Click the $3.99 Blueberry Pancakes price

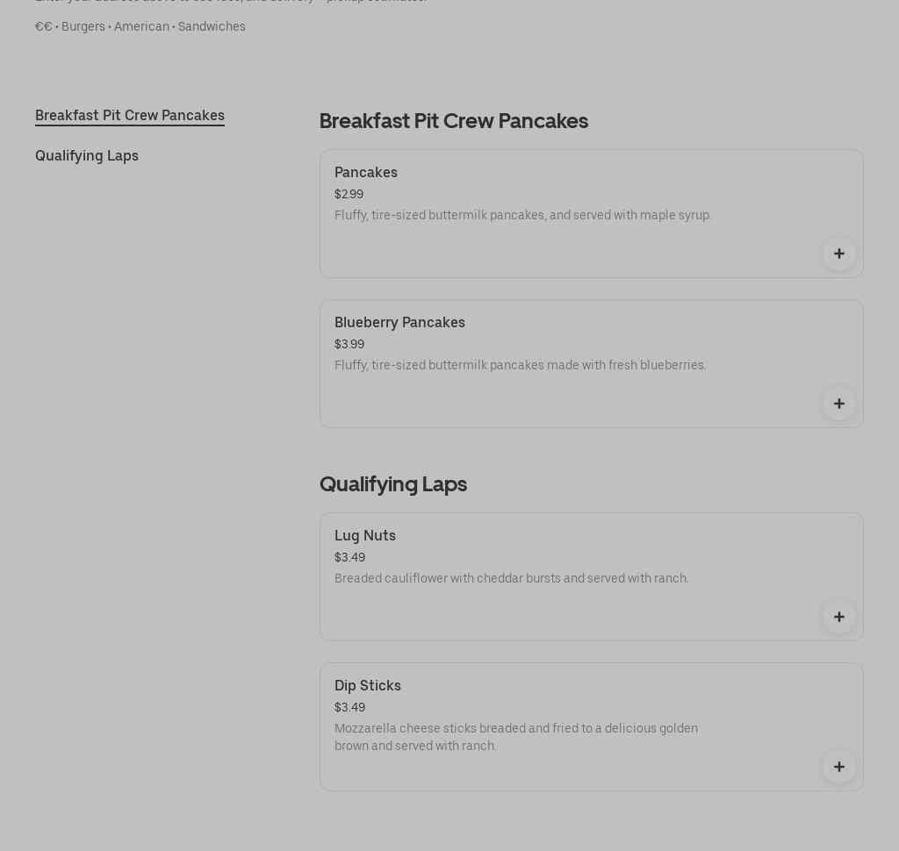(349, 344)
